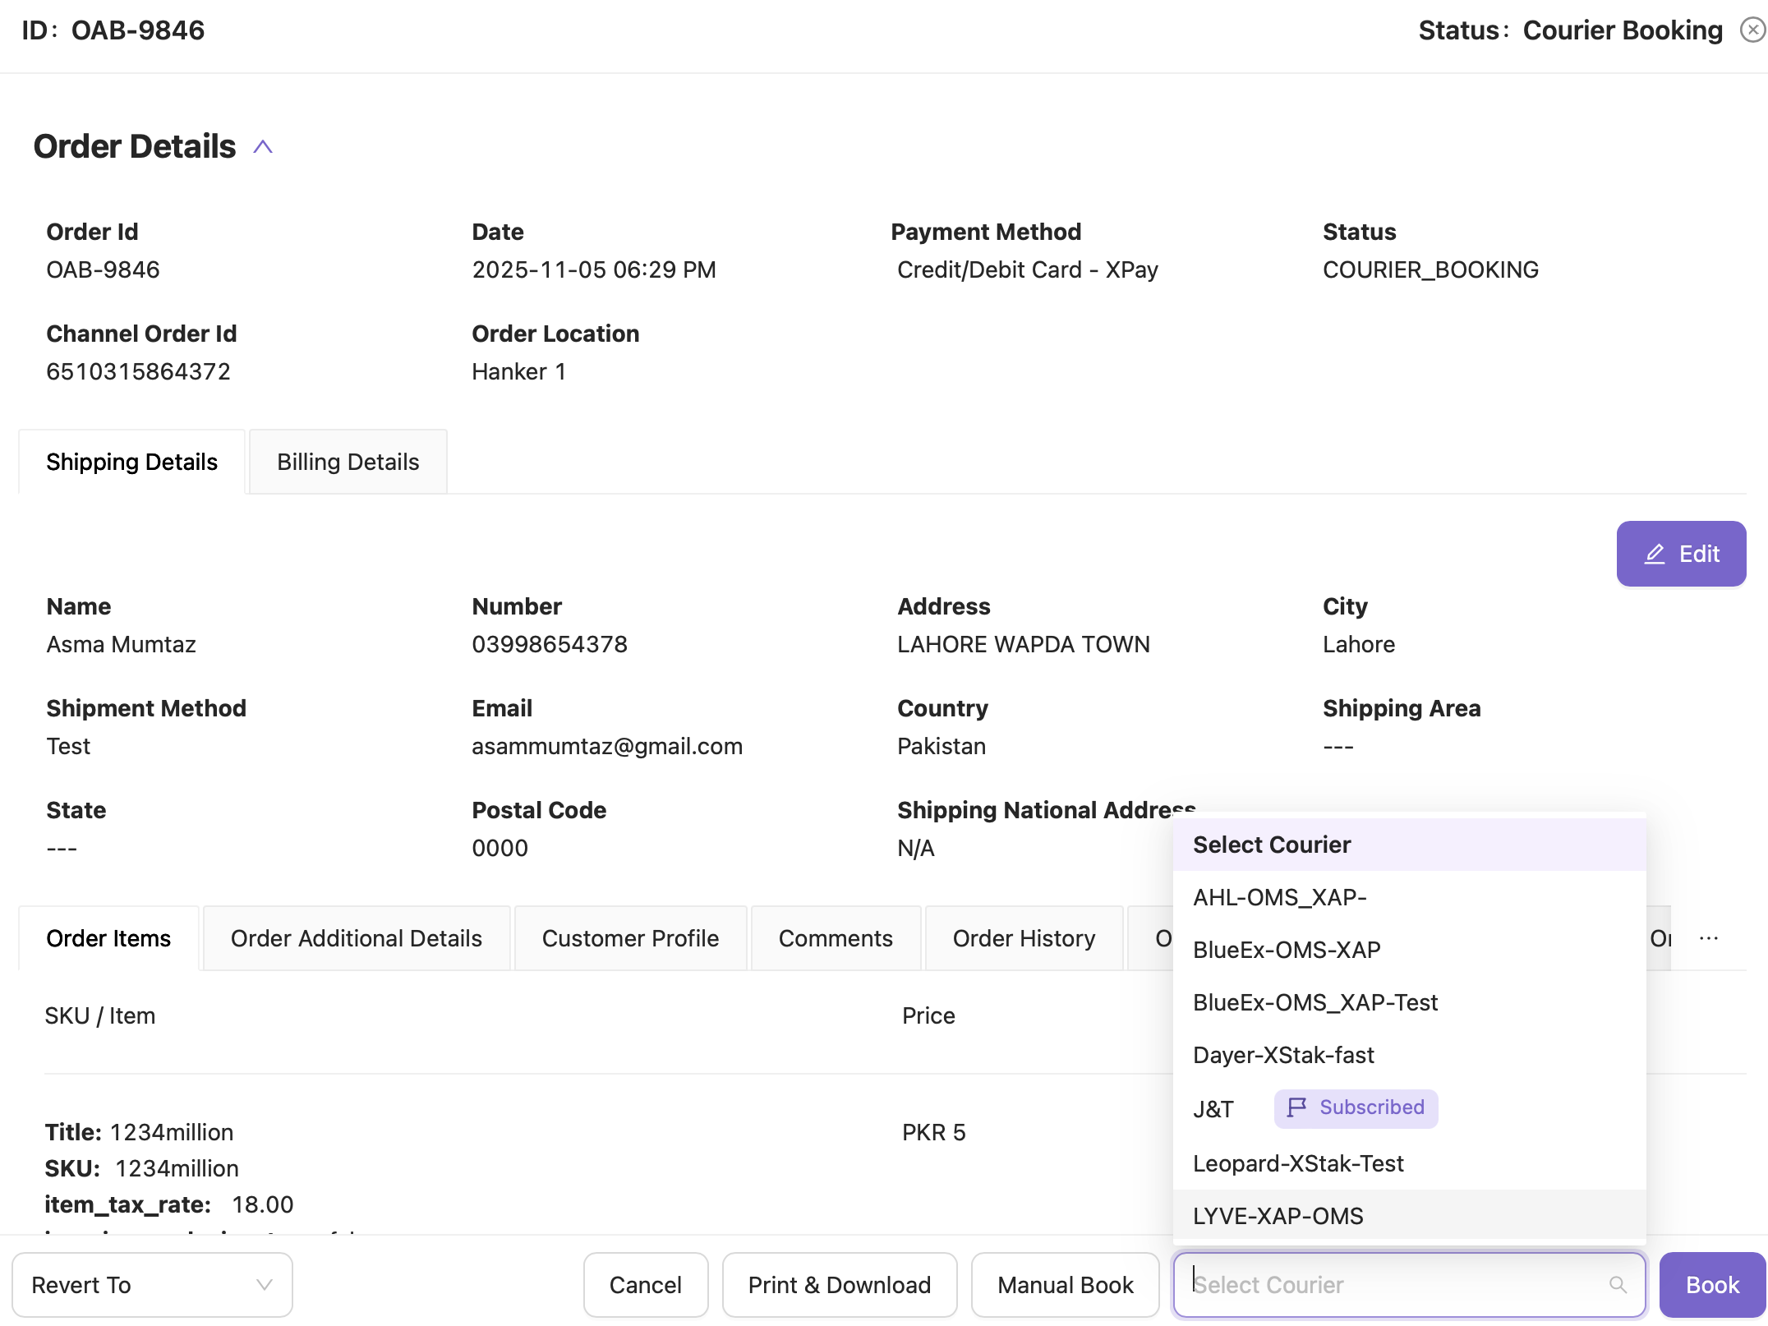Collapse the Order Details section chevron

point(263,147)
